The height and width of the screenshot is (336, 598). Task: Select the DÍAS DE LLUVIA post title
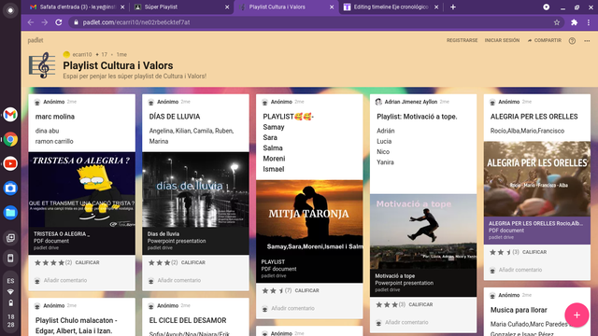pos(175,117)
